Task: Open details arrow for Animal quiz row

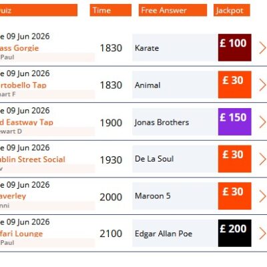Action: (262, 85)
